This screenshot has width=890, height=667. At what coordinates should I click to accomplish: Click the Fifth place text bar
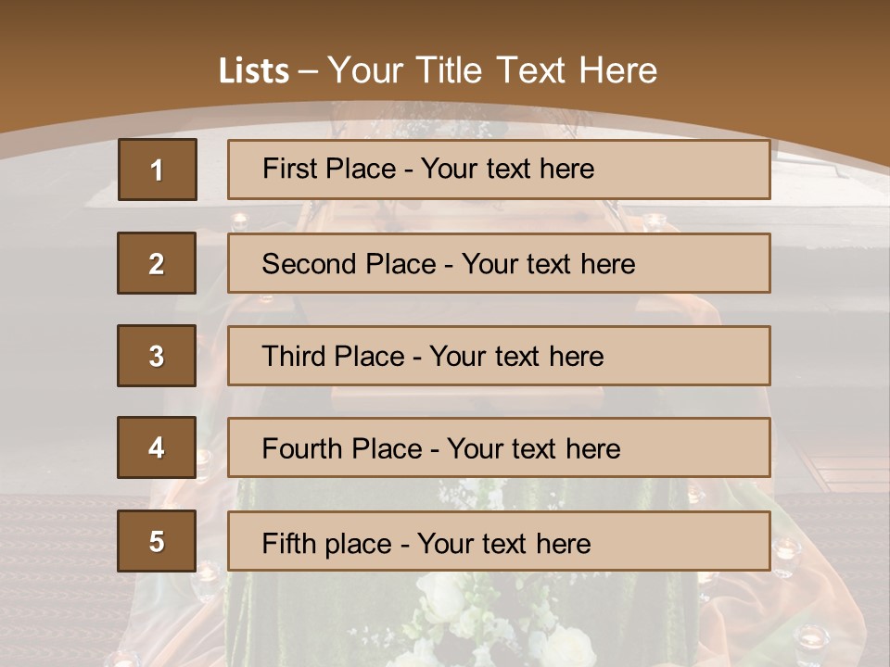click(499, 542)
